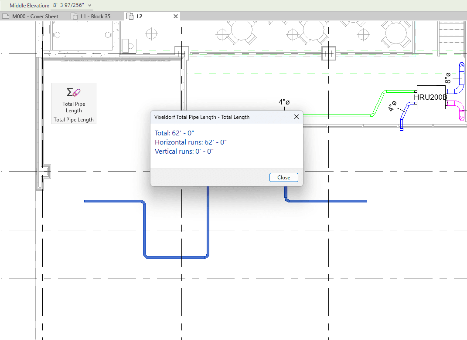The image size is (467, 340).
Task: Click the Total: 62' - 0" result line
Action: click(x=174, y=133)
